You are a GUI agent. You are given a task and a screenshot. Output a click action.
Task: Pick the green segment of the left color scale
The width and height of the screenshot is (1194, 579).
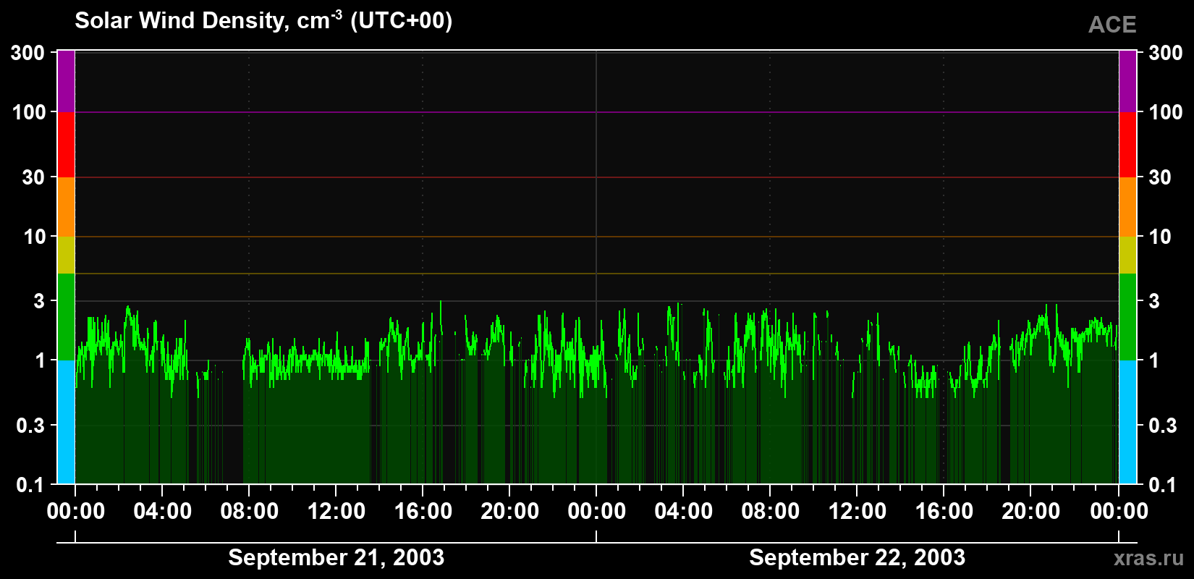[x=66, y=317]
